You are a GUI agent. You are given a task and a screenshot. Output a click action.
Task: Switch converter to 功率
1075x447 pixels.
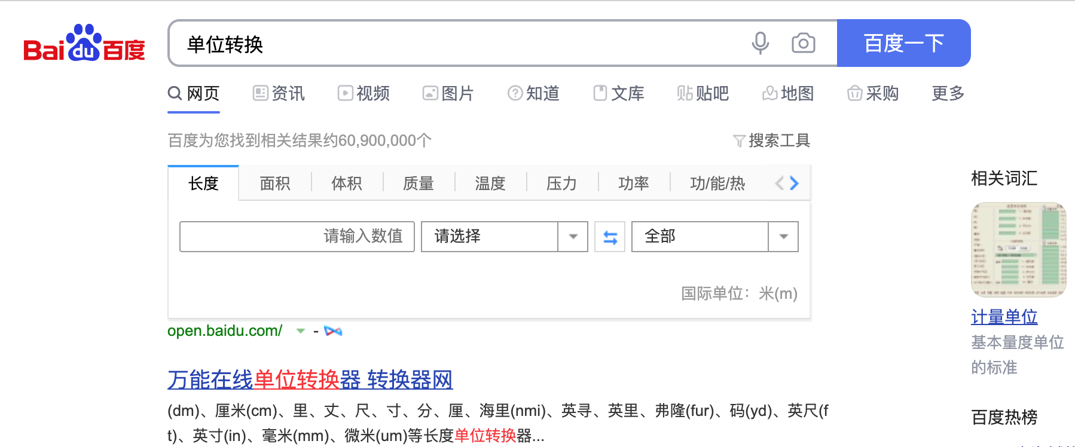(634, 183)
